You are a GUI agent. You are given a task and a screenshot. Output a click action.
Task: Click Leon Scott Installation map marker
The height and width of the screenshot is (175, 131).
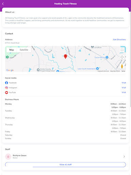pos(98,69)
